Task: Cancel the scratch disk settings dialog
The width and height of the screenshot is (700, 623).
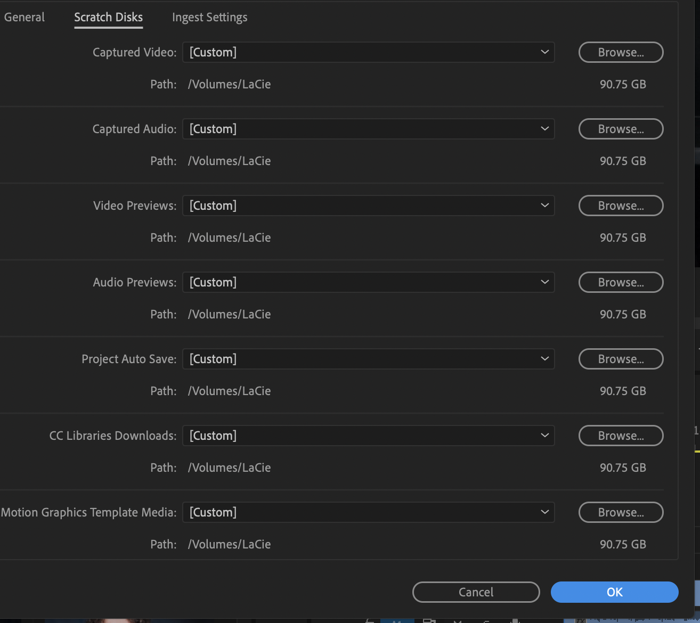Action: pos(476,592)
